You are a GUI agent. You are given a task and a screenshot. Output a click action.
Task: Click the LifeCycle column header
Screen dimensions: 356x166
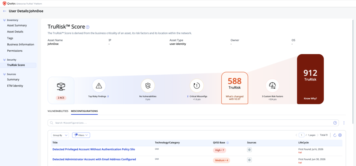pyautogui.click(x=303, y=143)
